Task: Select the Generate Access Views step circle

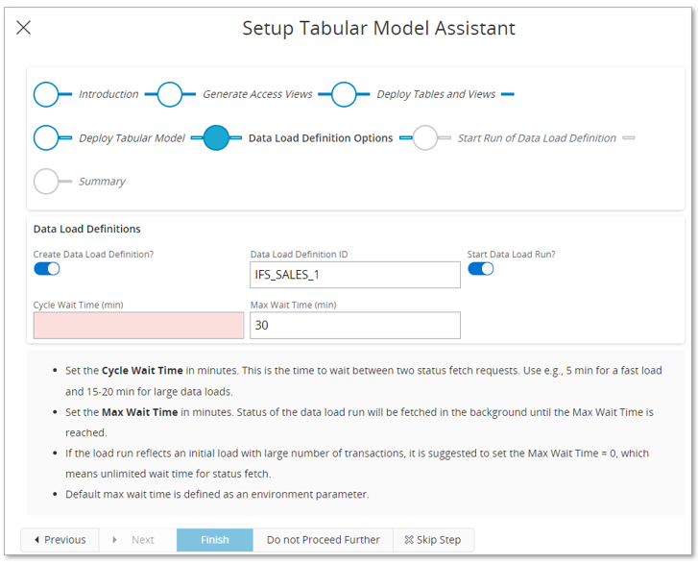Action: click(170, 94)
